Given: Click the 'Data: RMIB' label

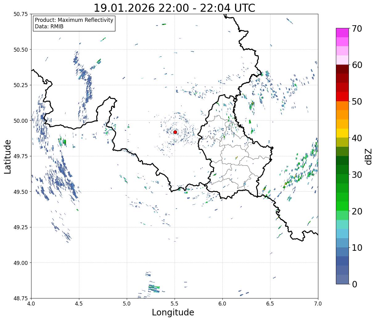Looking at the screenshot, I should (49, 27).
